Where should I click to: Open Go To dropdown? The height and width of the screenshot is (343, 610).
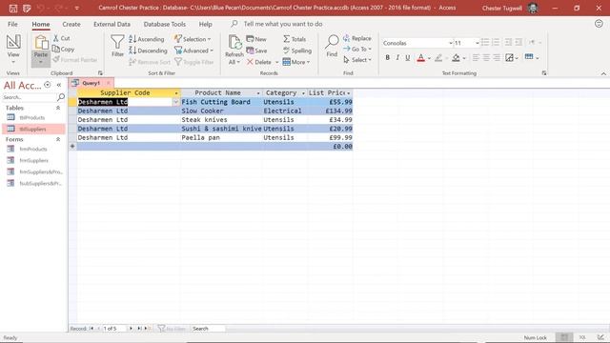click(x=357, y=49)
